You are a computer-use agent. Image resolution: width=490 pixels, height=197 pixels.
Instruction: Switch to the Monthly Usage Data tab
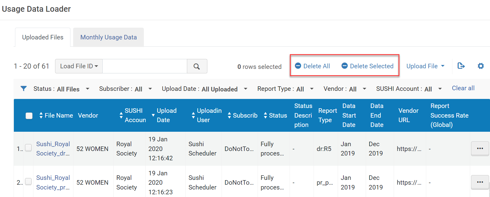[x=109, y=37]
